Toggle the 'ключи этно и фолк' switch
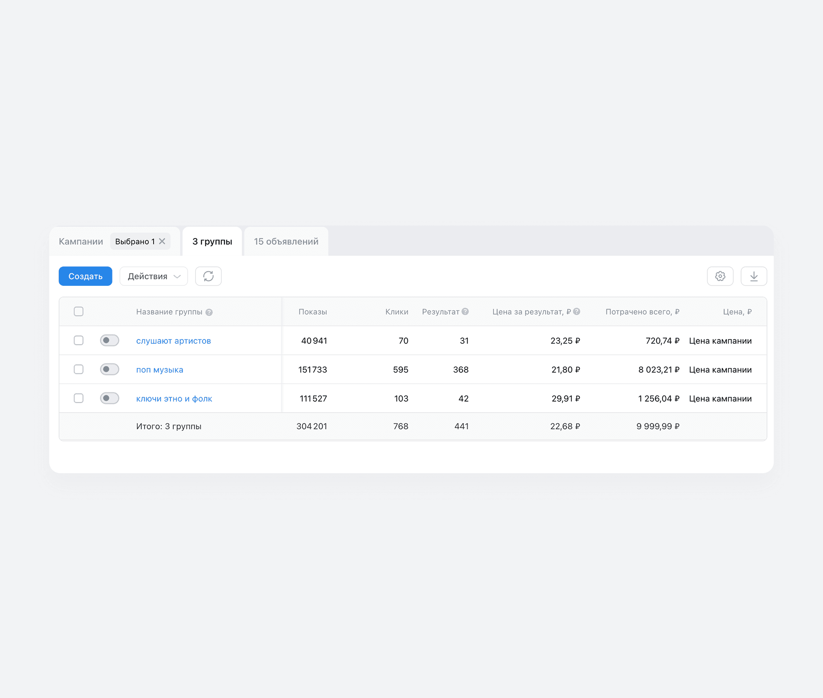The image size is (823, 698). (x=109, y=398)
